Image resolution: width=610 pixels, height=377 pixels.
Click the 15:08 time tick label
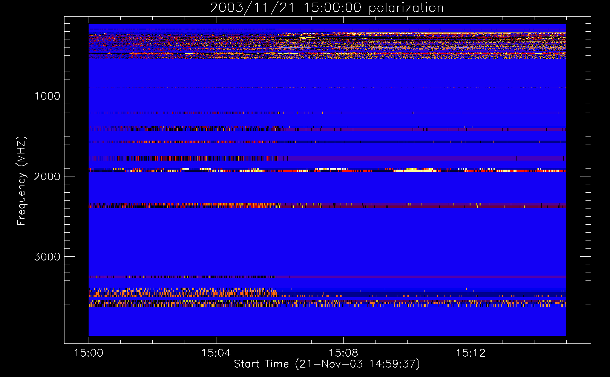tap(343, 353)
